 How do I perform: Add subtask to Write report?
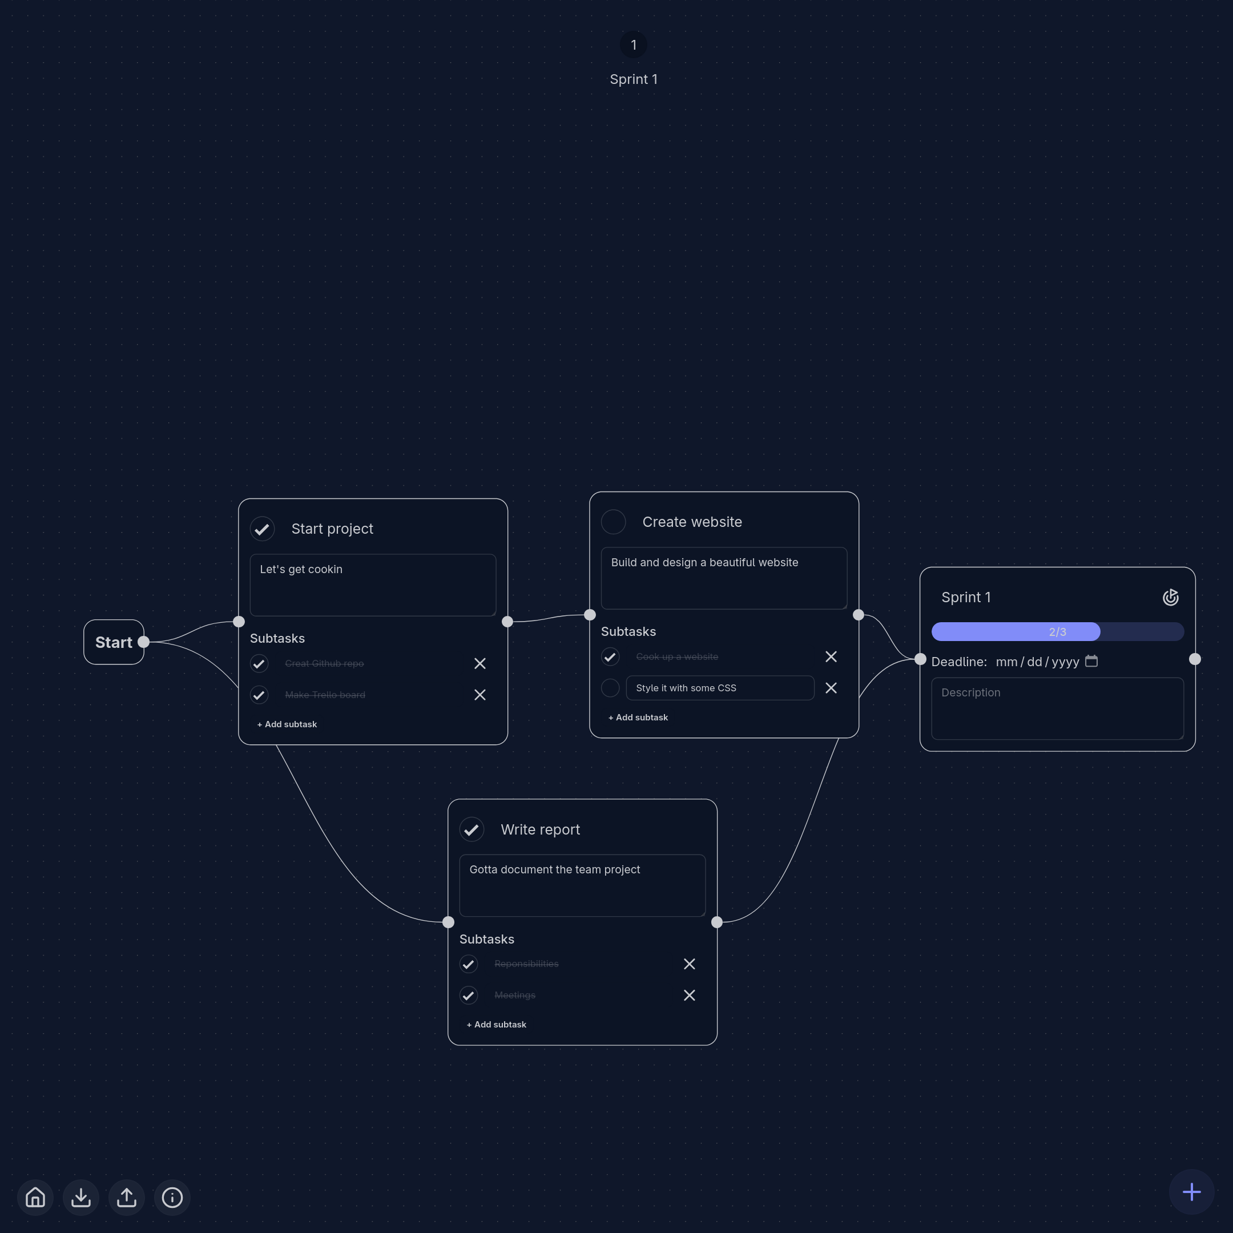(497, 1024)
